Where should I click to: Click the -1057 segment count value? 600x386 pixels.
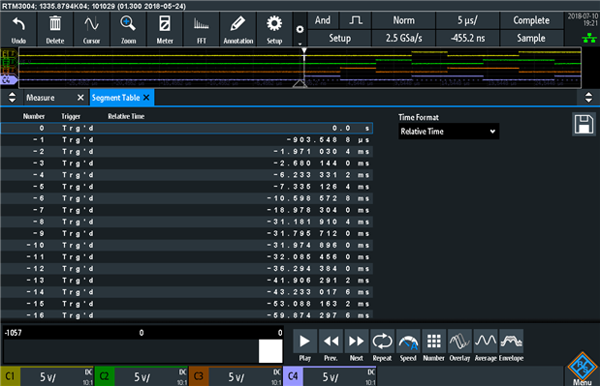point(13,333)
